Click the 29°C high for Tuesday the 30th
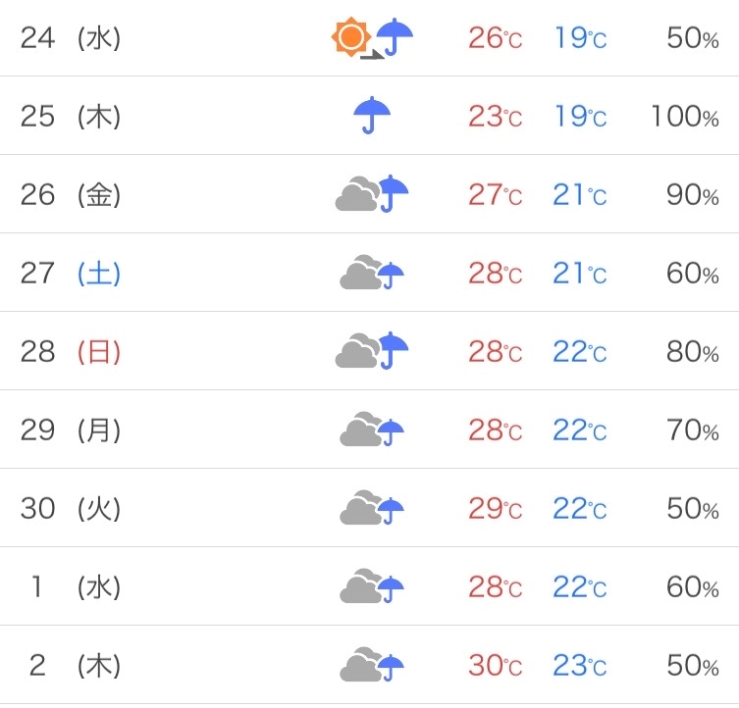The height and width of the screenshot is (708, 739). (496, 508)
